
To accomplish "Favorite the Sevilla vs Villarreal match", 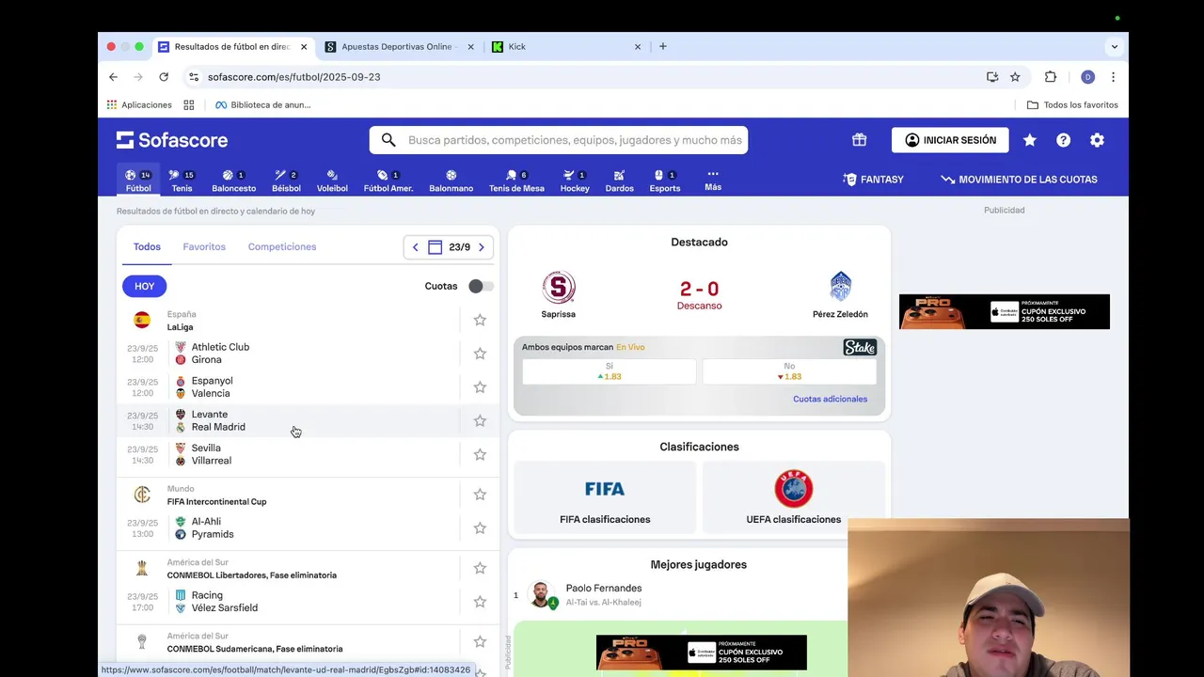I will click(480, 454).
